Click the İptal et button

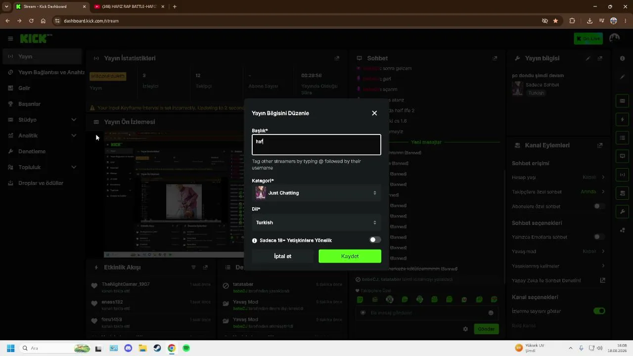pyautogui.click(x=283, y=256)
